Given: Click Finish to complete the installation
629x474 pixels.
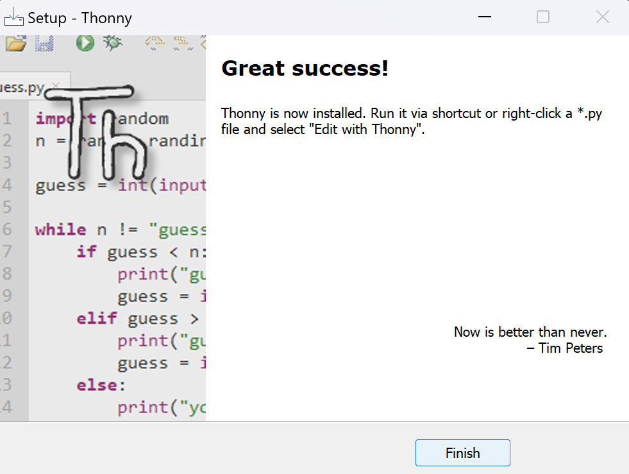Looking at the screenshot, I should (x=462, y=453).
